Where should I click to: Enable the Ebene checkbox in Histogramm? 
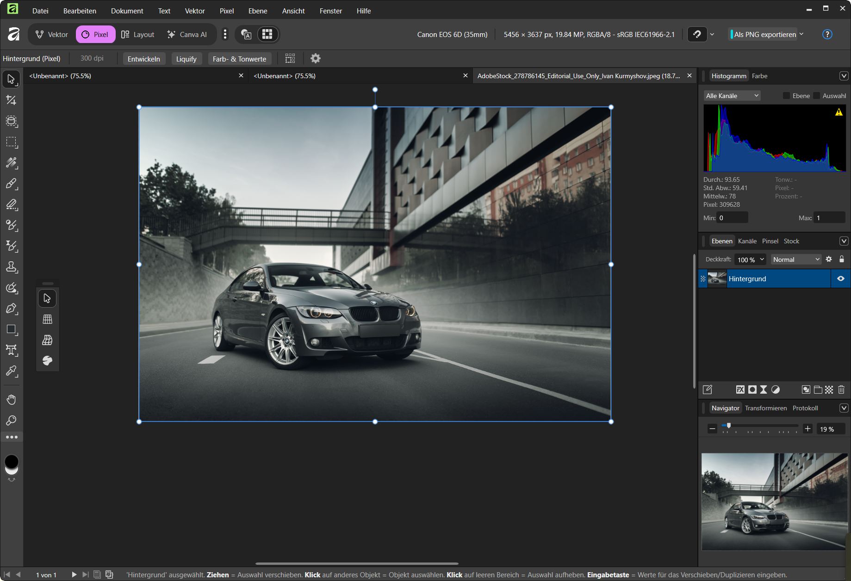(x=786, y=96)
